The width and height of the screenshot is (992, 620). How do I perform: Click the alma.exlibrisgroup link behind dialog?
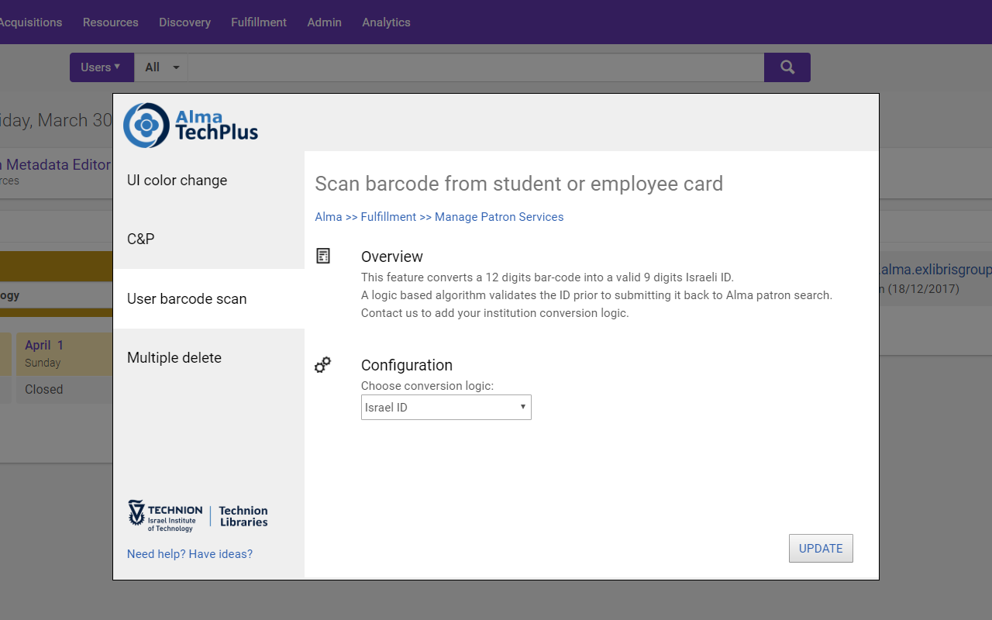coord(936,270)
